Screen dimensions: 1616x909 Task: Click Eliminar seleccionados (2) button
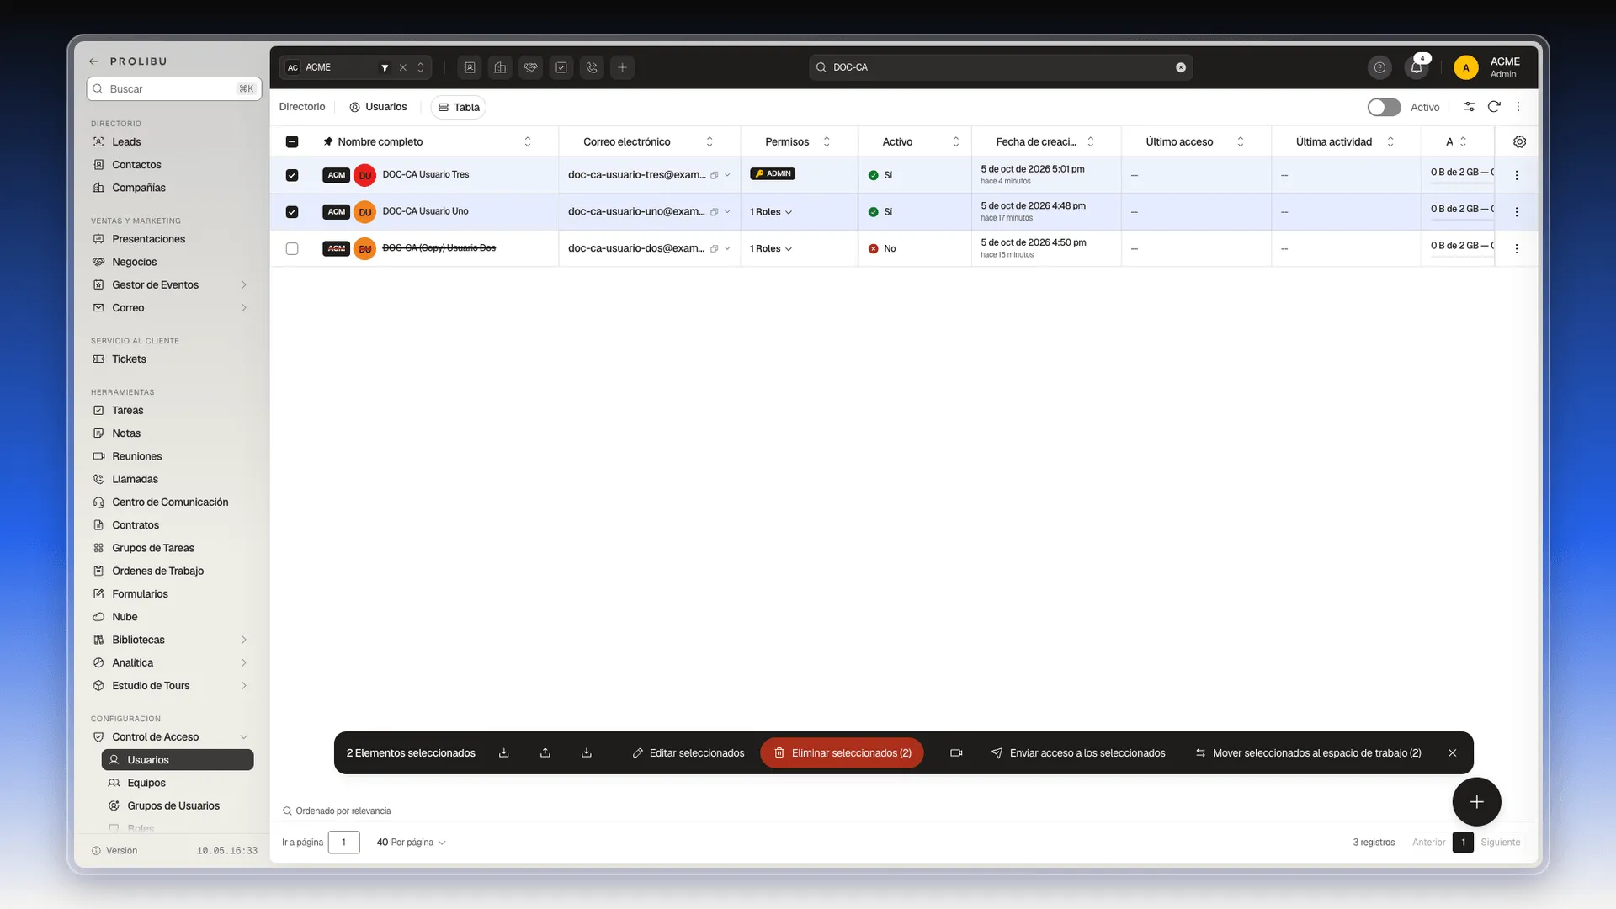point(842,752)
